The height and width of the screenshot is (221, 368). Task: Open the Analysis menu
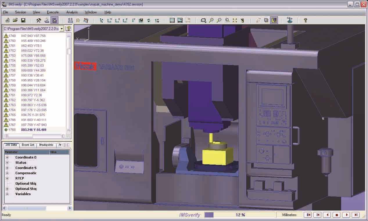72,12
